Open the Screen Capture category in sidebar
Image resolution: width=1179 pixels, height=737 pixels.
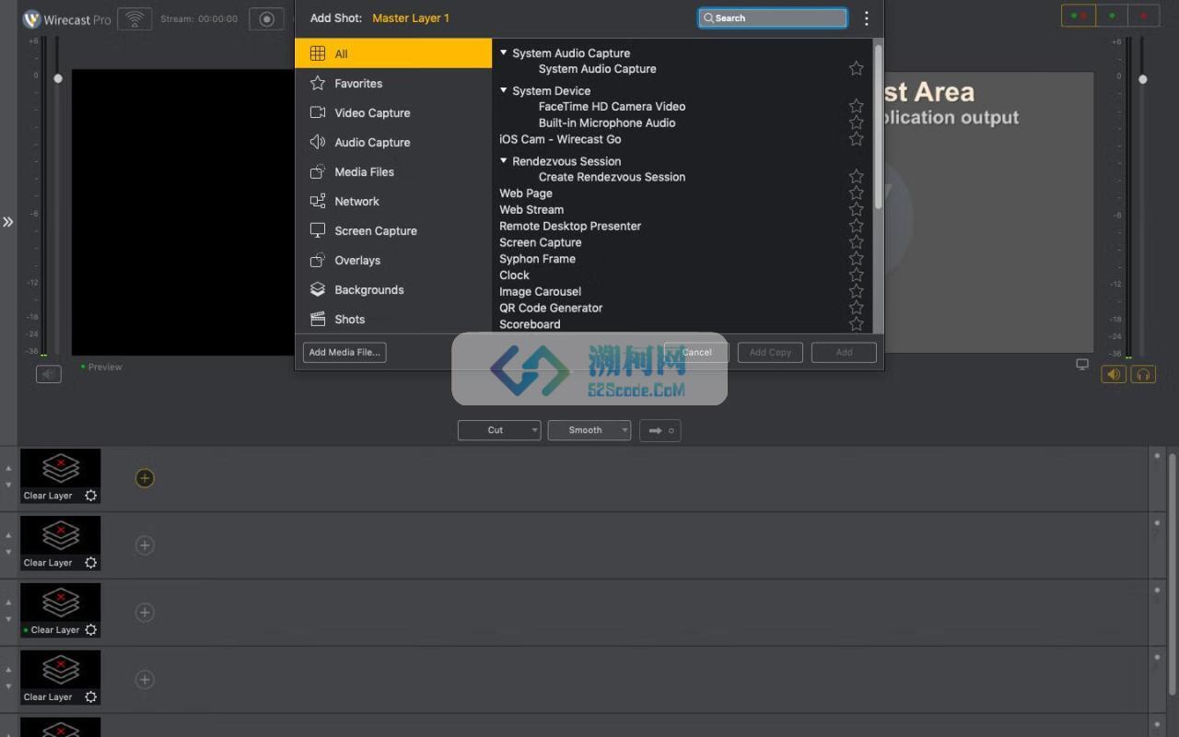click(x=393, y=230)
